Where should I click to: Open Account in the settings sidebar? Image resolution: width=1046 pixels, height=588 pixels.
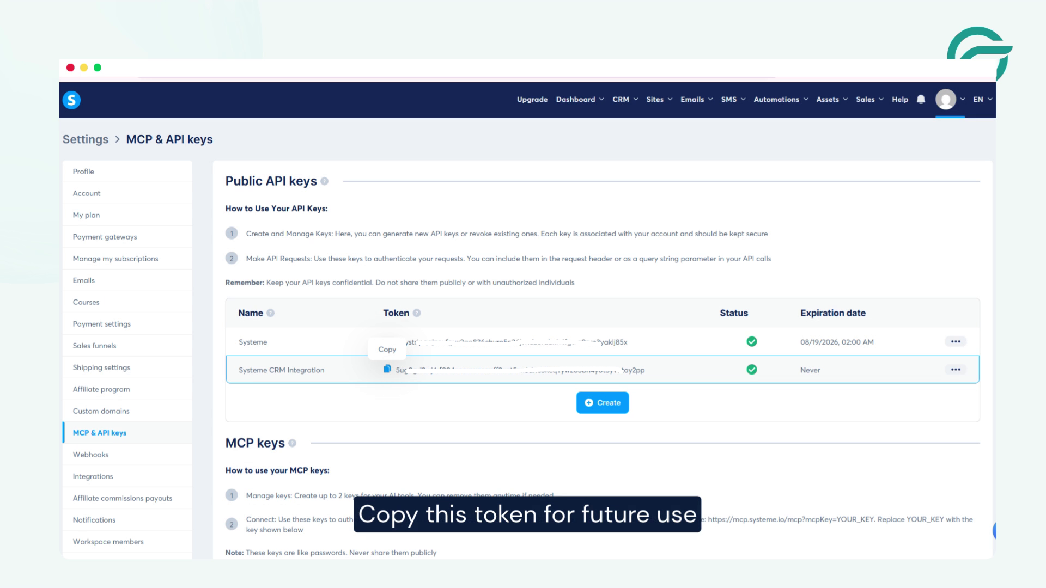(x=127, y=193)
